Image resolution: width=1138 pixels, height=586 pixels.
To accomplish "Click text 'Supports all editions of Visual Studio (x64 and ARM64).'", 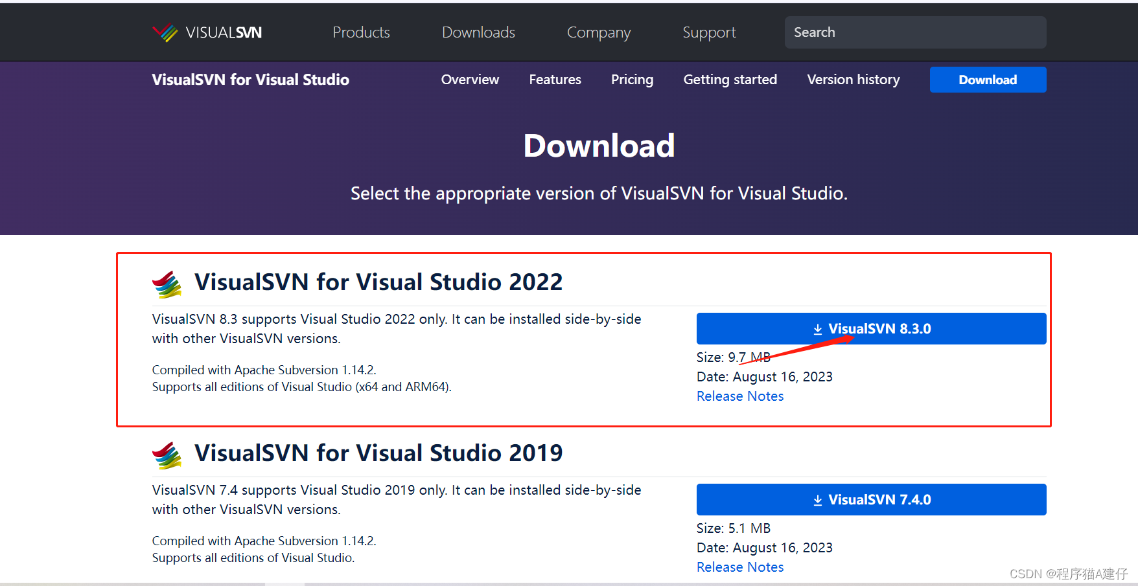I will (x=302, y=387).
